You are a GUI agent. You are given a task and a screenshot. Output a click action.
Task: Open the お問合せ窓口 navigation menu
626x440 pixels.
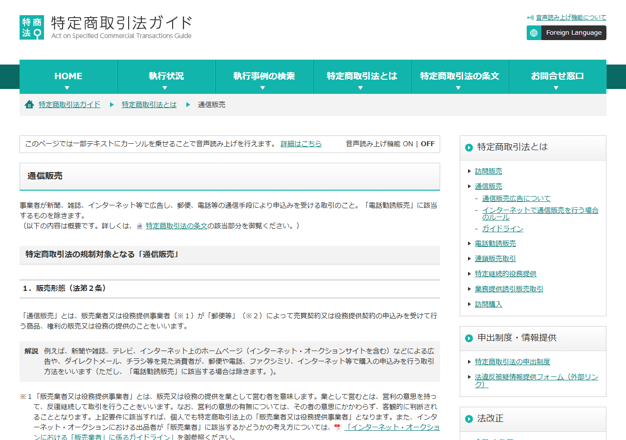click(x=558, y=77)
